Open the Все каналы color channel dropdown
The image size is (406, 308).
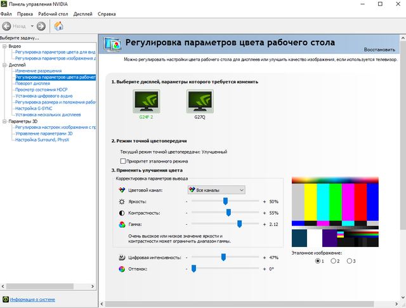pyautogui.click(x=216, y=190)
